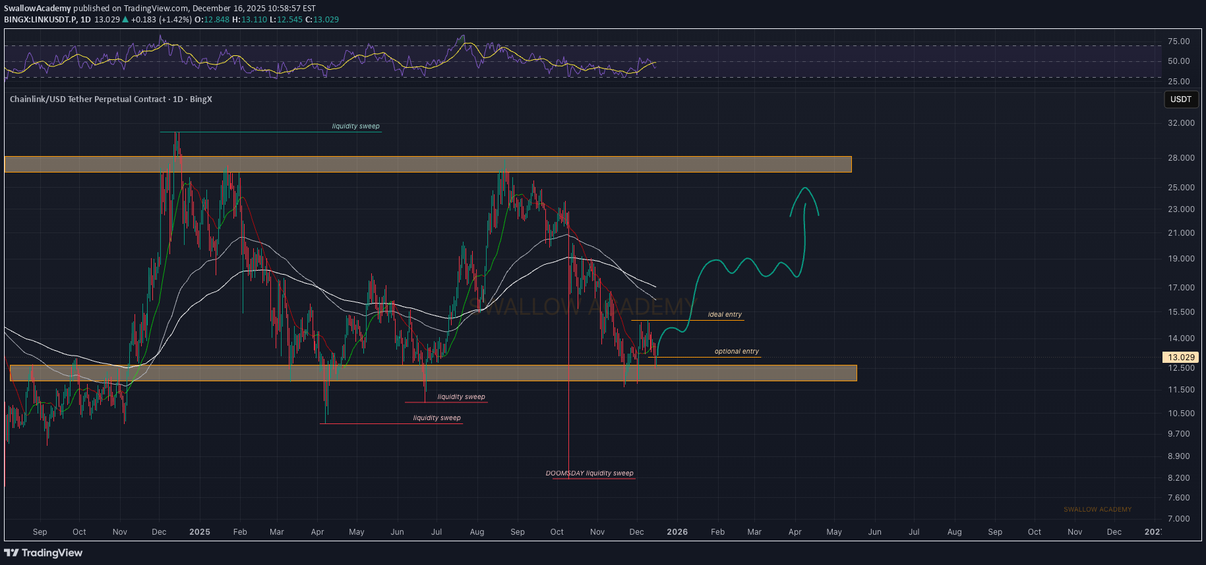Click the SwallowAcademy author name in the header
Screen dimensions: 1206x565
(x=38, y=9)
